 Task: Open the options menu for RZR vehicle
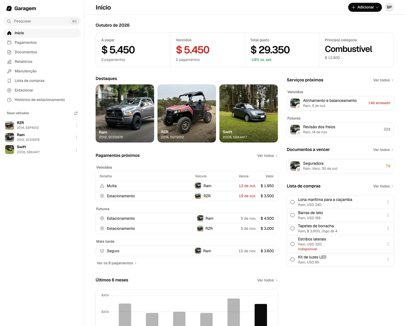(76, 125)
